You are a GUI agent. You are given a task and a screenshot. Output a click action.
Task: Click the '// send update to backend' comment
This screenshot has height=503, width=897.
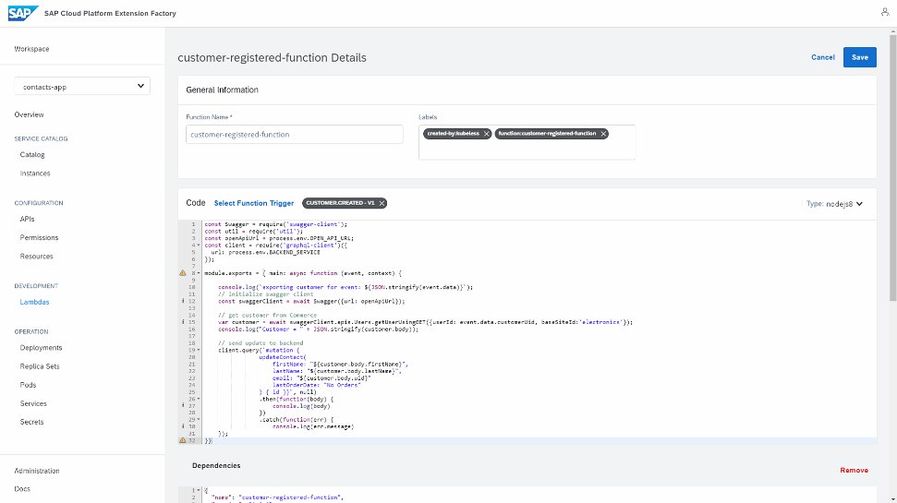click(261, 343)
